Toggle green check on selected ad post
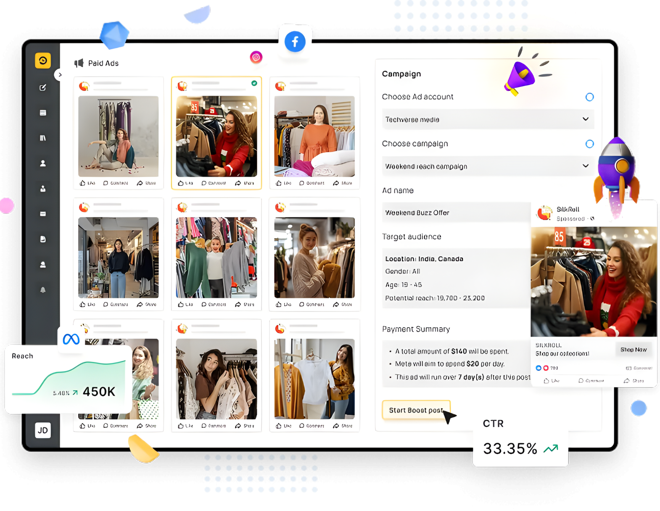Screen dimensions: 660x511 point(254,83)
